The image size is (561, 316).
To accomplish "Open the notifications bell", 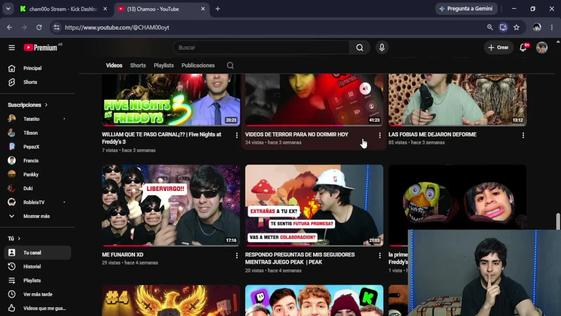I will click(x=523, y=47).
